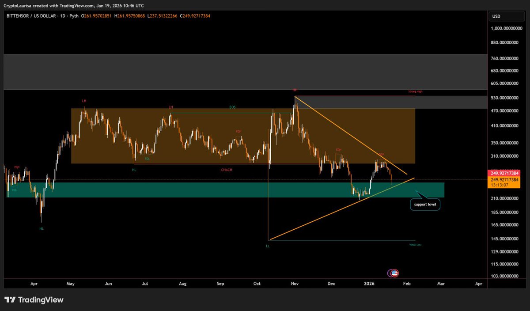Select the green BOS label on the chart
The width and height of the screenshot is (530, 311).
(231, 107)
